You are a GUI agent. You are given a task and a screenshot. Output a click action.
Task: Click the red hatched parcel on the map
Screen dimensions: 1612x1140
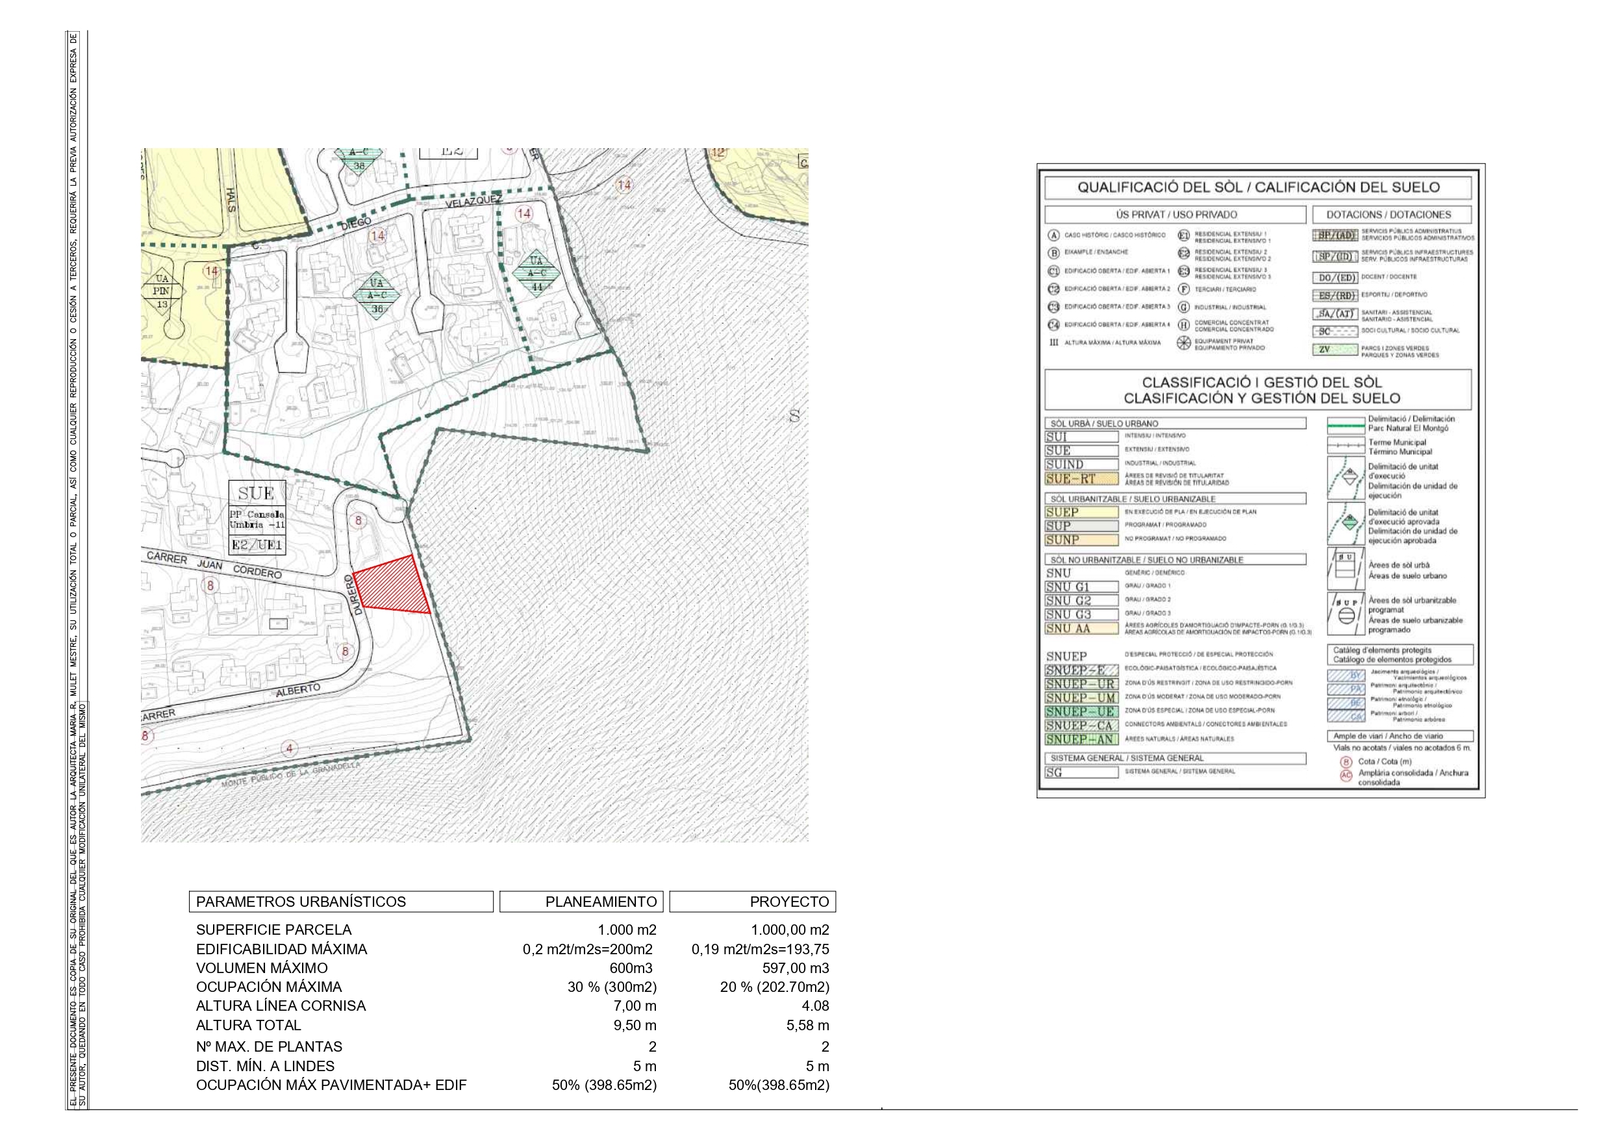click(x=393, y=585)
